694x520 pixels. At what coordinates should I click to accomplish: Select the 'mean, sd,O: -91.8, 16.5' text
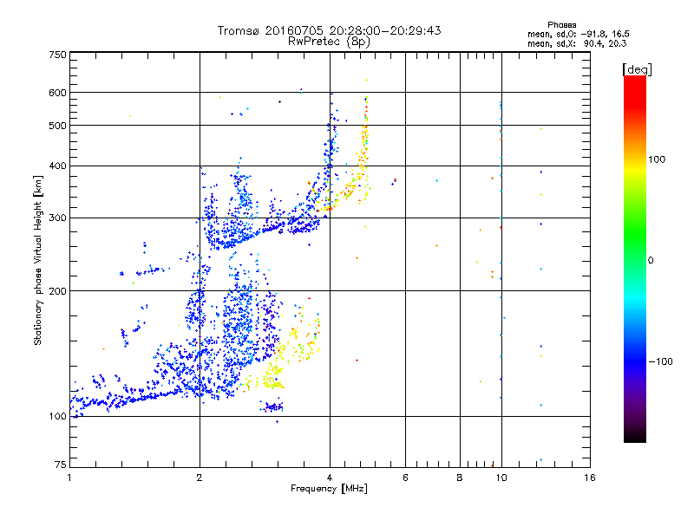579,34
